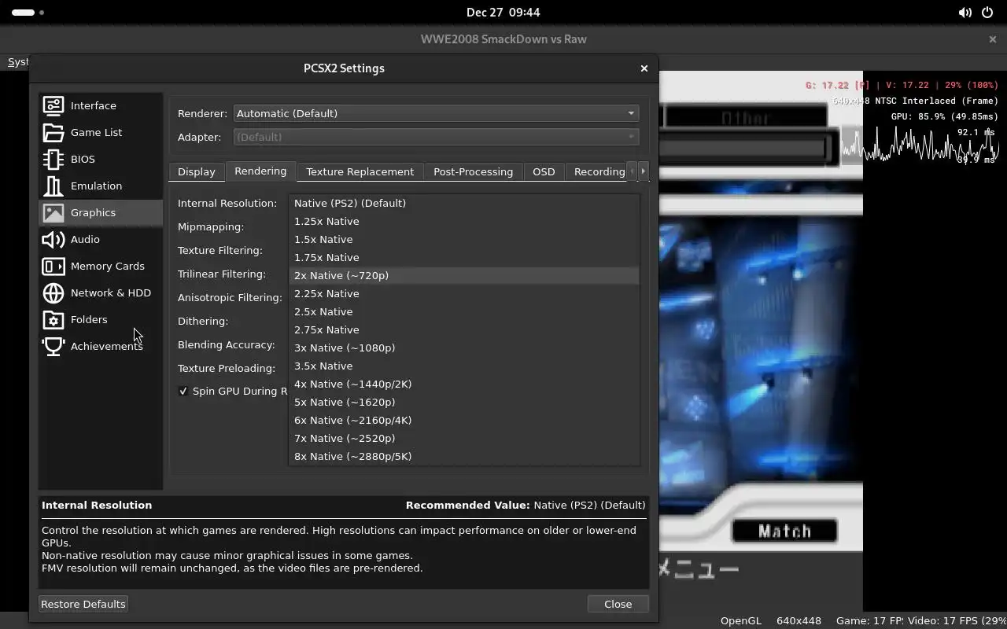Select Native (PS2) (Default) resolution
This screenshot has width=1007, height=629.
[x=464, y=203]
